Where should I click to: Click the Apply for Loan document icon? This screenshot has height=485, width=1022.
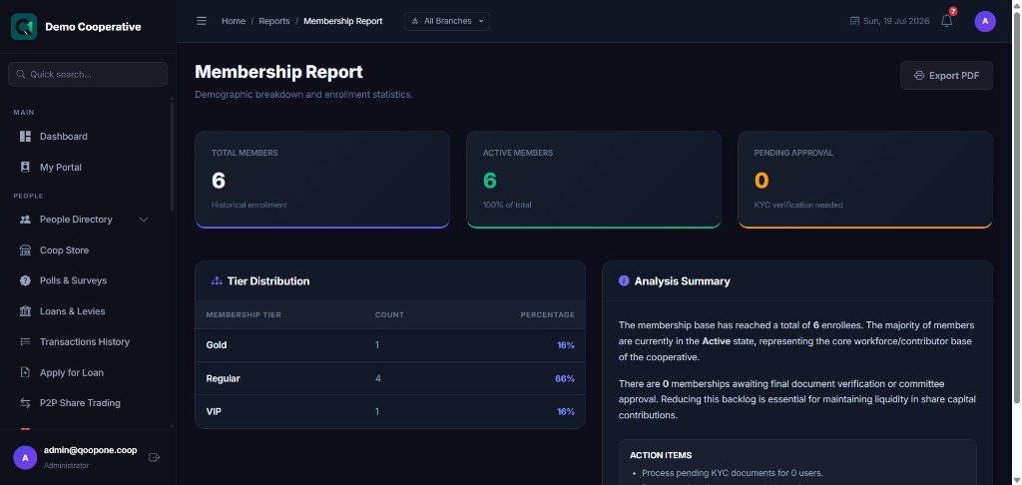pyautogui.click(x=25, y=373)
